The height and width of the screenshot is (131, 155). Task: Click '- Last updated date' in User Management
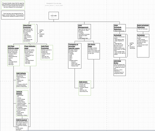click(83, 38)
